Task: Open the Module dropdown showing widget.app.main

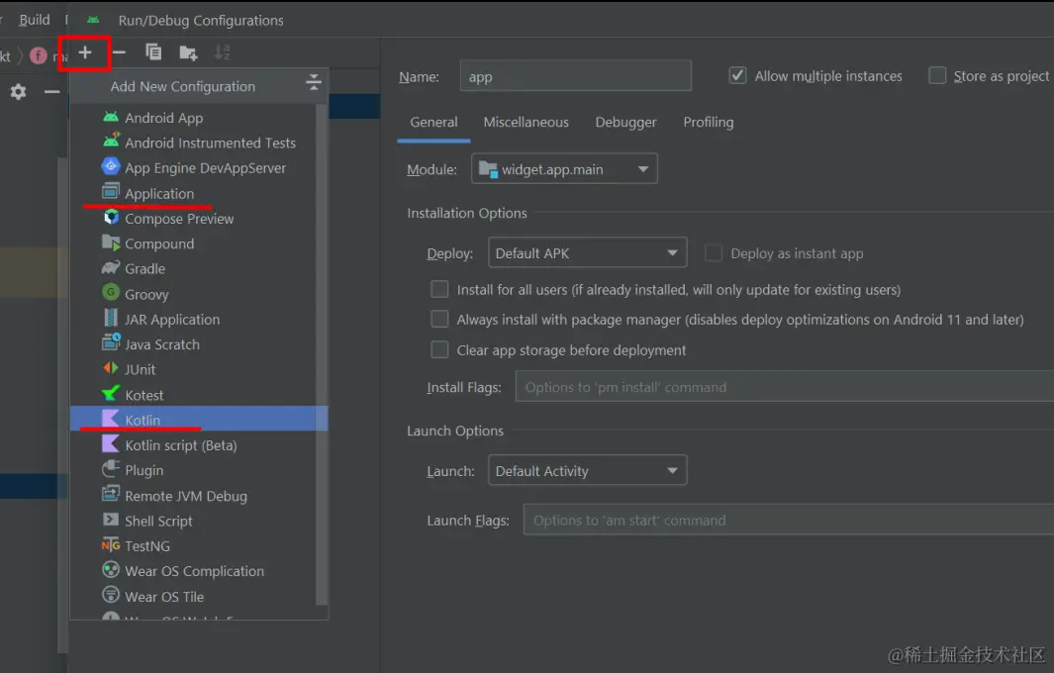Action: tap(564, 168)
